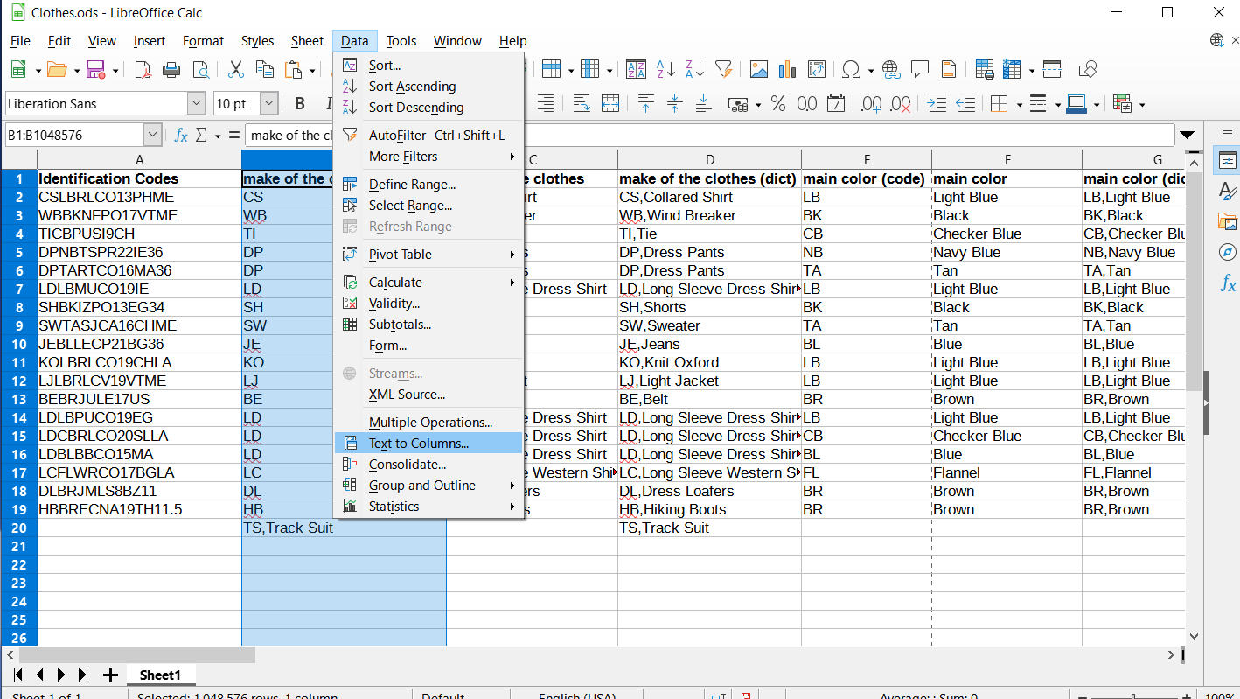Open the Font Name dropdown
Viewport: 1240px width, 699px height.
(197, 104)
